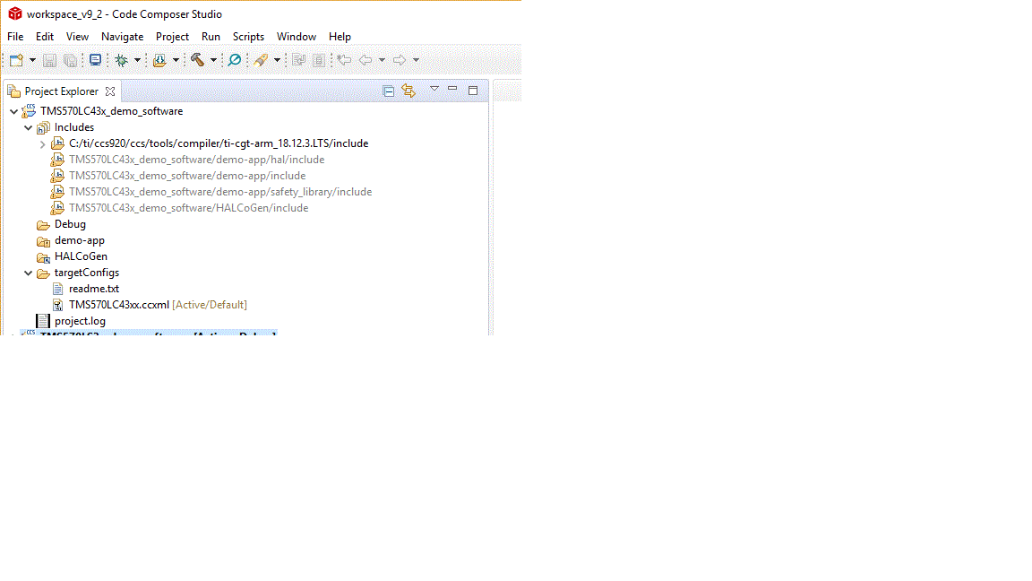Open the Forward history dropdown arrow
The width and height of the screenshot is (1032, 581).
(416, 61)
